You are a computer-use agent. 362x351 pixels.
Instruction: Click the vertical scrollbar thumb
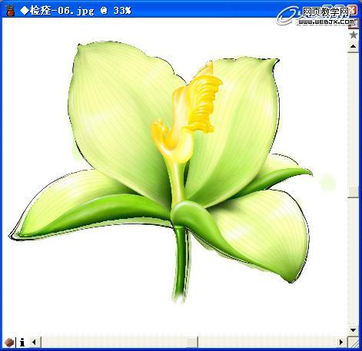(x=353, y=191)
